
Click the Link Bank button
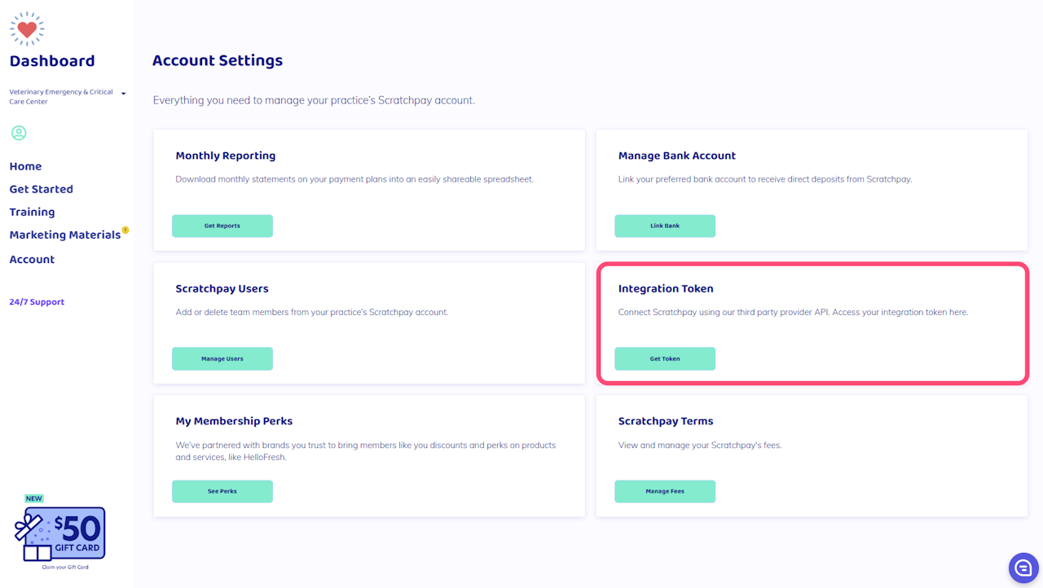tap(665, 226)
